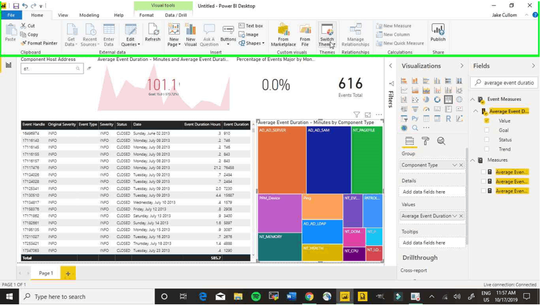The width and height of the screenshot is (541, 305).
Task: Click the orange AD_AD_SERVER treemap tile
Action: (x=281, y=160)
